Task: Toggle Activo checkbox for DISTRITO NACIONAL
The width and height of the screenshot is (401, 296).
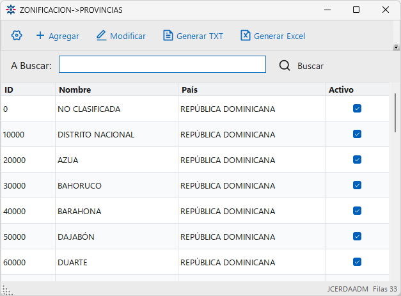Action: [357, 134]
